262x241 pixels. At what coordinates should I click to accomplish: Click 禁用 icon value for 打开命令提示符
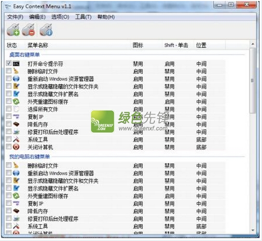pos(138,64)
